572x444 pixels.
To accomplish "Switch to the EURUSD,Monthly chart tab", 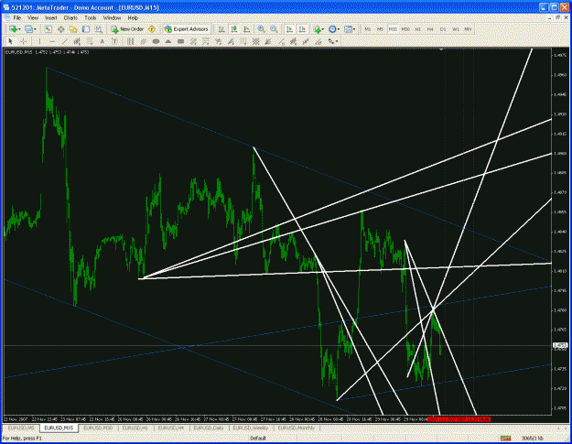I will [297, 428].
